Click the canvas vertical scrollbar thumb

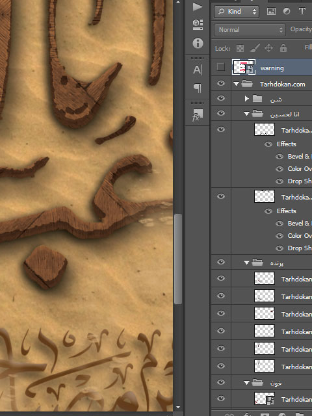click(178, 259)
